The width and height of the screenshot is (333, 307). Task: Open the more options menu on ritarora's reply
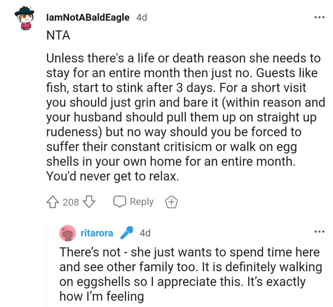point(318,232)
